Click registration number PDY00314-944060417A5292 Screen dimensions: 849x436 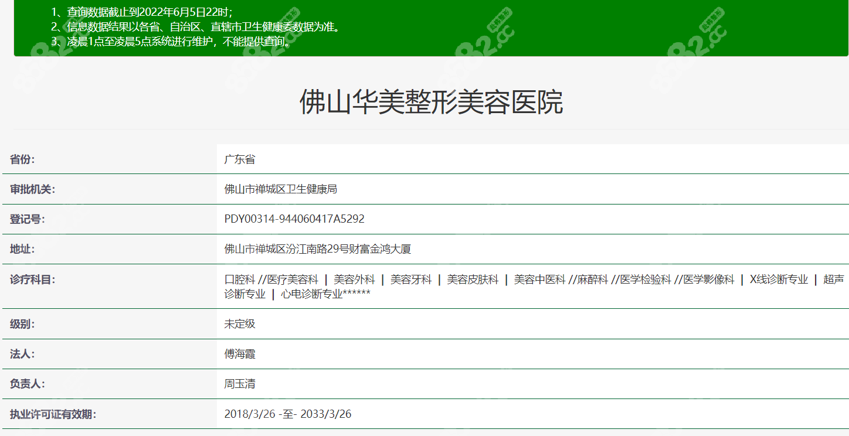click(x=294, y=219)
